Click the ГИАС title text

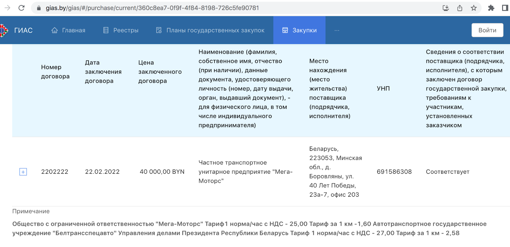tap(23, 30)
